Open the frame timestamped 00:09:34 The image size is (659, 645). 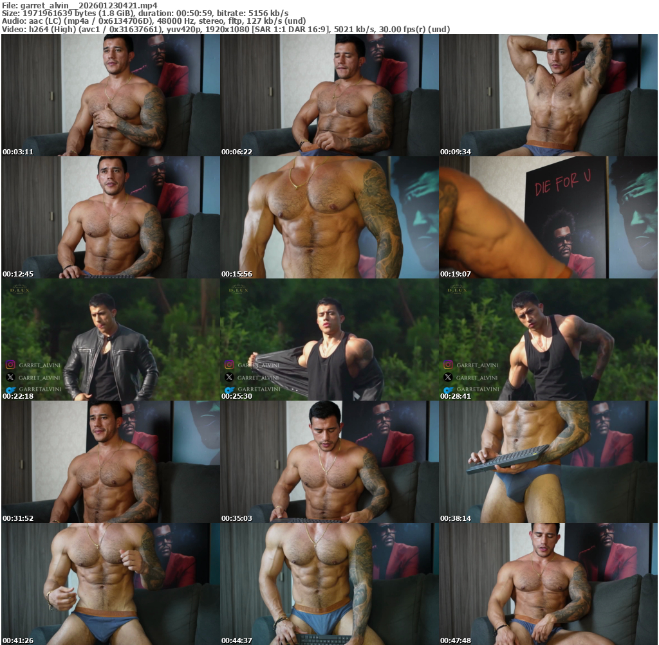pos(548,95)
